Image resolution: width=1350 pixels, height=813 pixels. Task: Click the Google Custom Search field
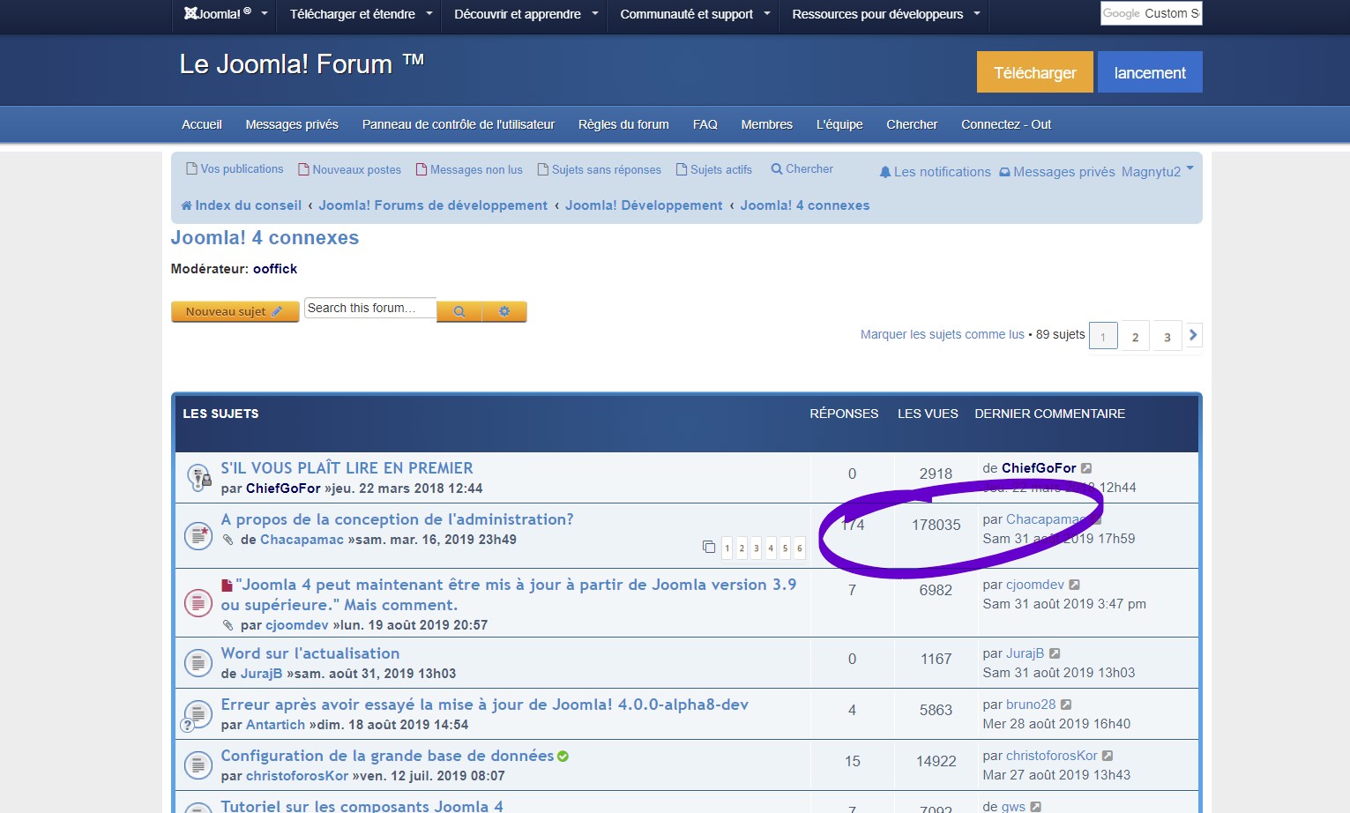coord(1151,13)
